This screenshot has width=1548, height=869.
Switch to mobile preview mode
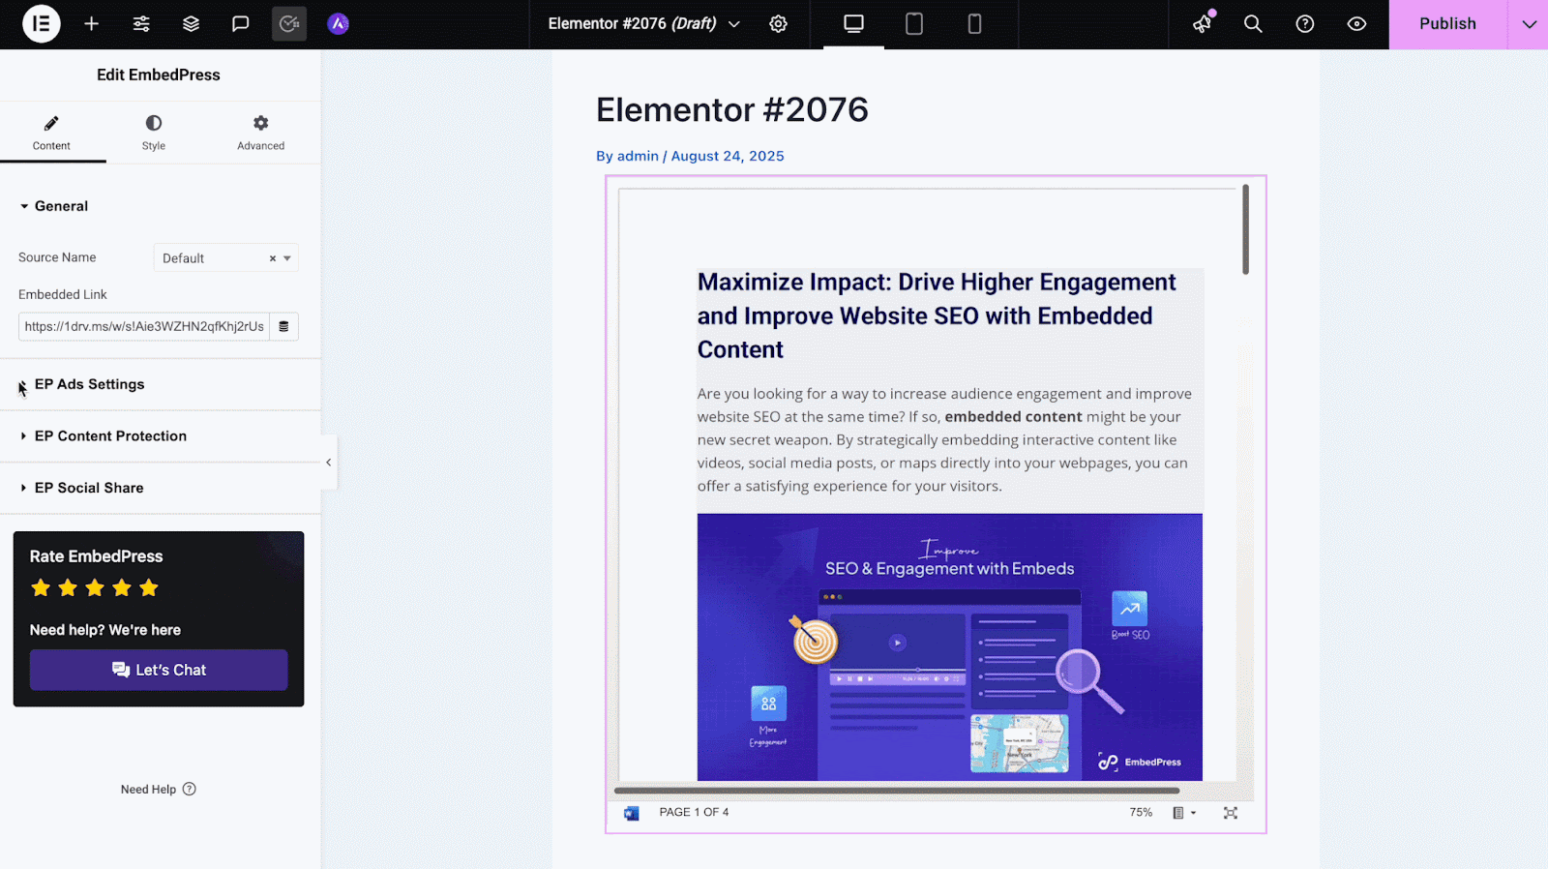pos(974,23)
